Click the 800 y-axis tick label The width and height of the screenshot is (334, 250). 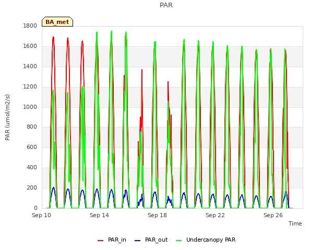(32, 127)
